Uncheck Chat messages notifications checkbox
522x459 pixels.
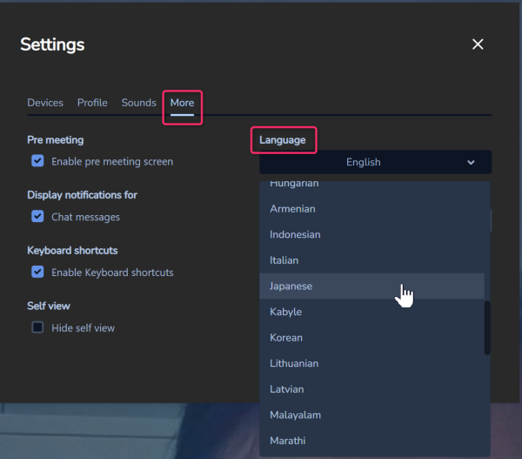pos(37,217)
